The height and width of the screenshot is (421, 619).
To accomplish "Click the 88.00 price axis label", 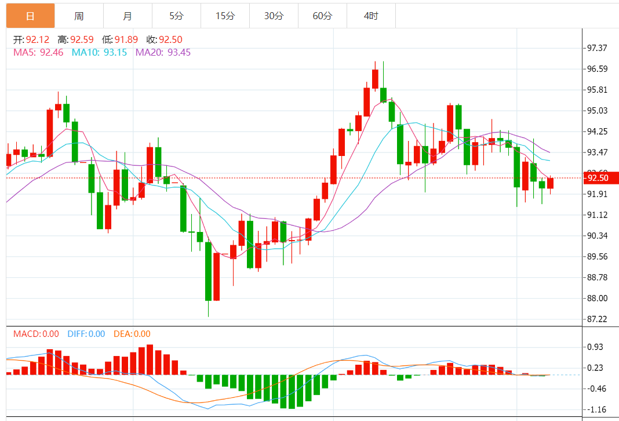I will (x=597, y=298).
